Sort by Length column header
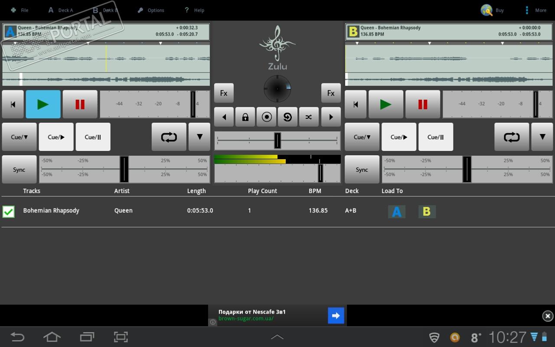 [x=196, y=191]
